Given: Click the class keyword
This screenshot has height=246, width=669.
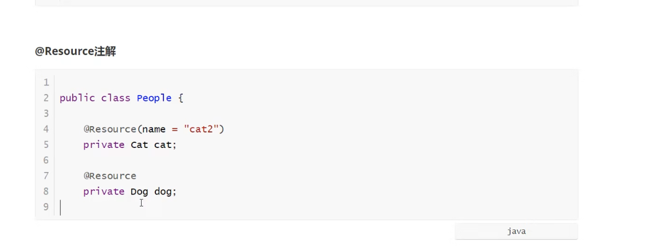Looking at the screenshot, I should coord(116,98).
